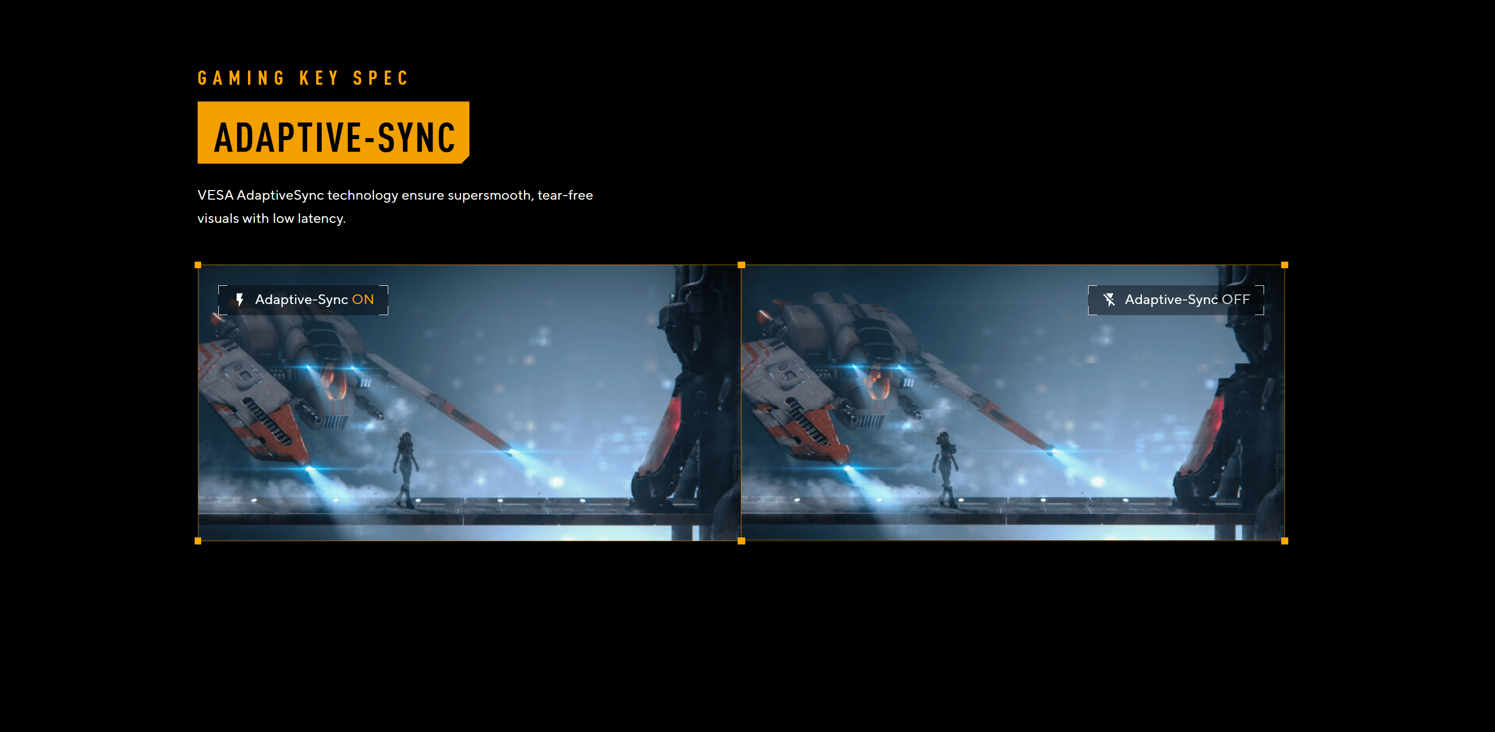Click the ADAPTIVE-SYNC orange banner
The width and height of the screenshot is (1495, 732).
[333, 133]
